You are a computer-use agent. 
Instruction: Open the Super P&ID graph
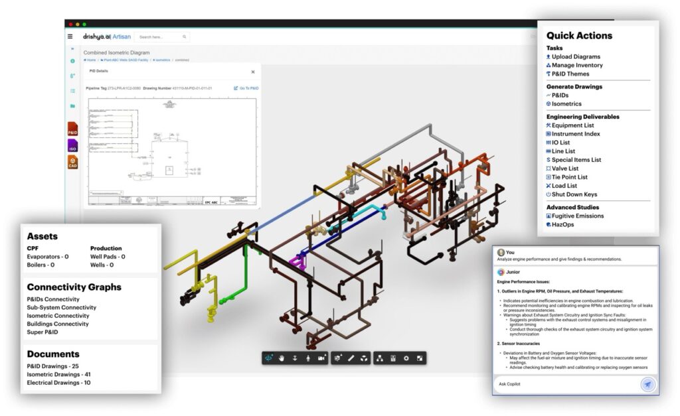42,332
